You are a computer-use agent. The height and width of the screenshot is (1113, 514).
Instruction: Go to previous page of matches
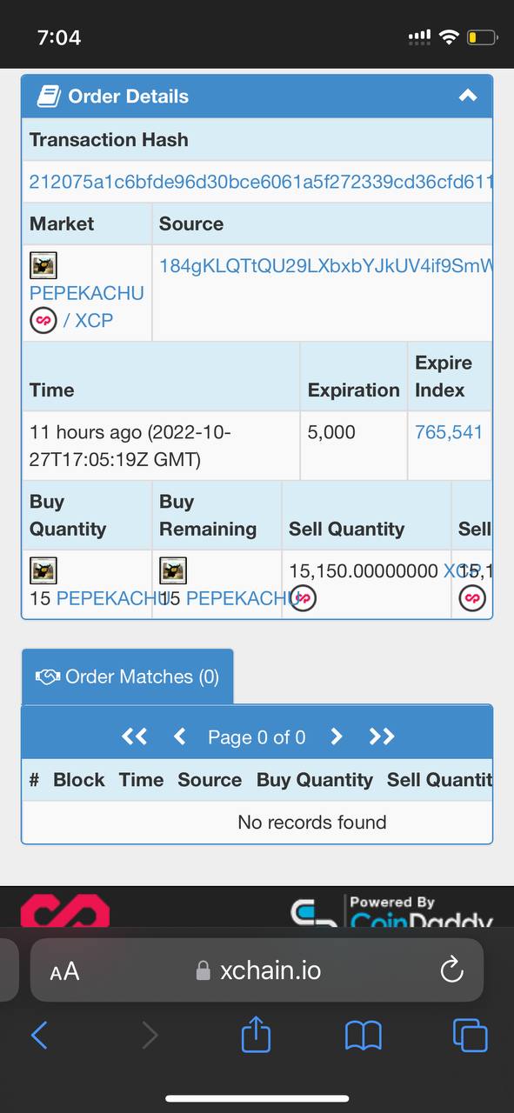click(180, 737)
